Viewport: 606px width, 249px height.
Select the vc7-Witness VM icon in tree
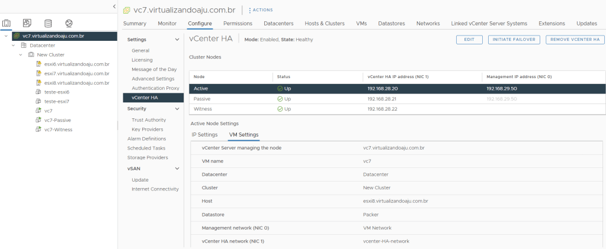[39, 130]
